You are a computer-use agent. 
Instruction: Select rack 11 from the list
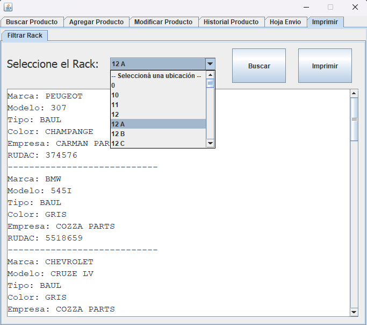point(158,104)
